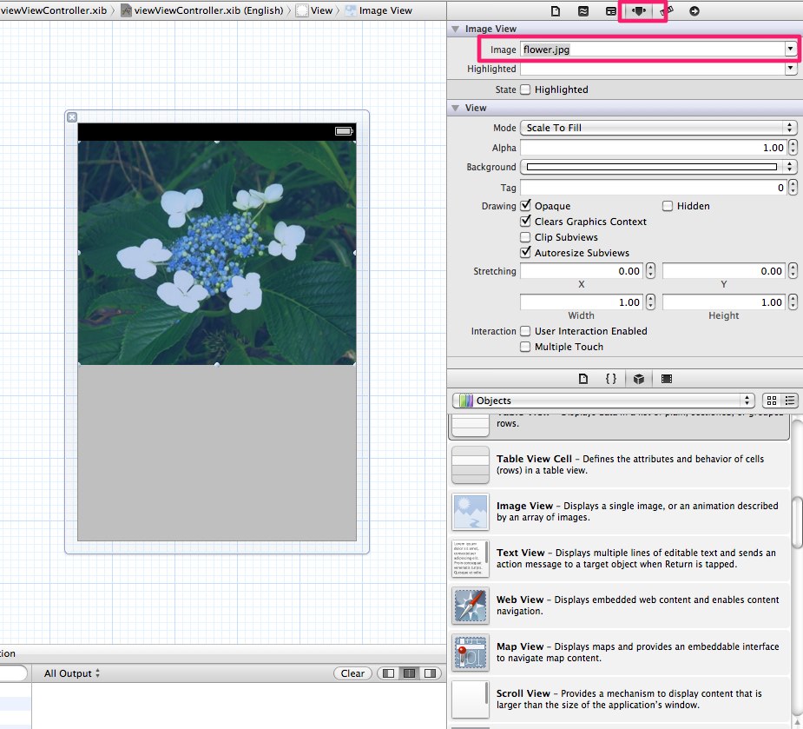Show the Media library filmstrip icon

[x=666, y=379]
